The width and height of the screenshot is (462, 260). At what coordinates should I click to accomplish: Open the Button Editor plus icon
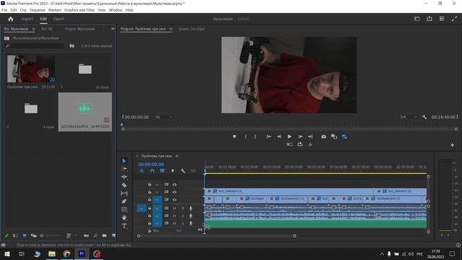(x=453, y=145)
